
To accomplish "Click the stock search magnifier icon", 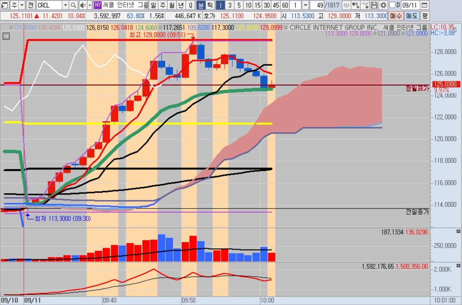I will (x=73, y=5).
